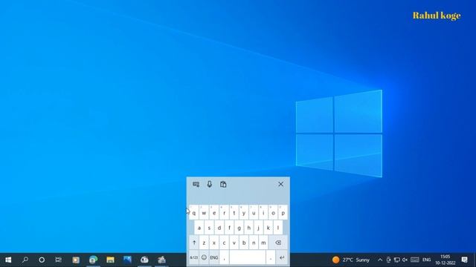Open the clipboard icon on touch keyboard

(223, 185)
